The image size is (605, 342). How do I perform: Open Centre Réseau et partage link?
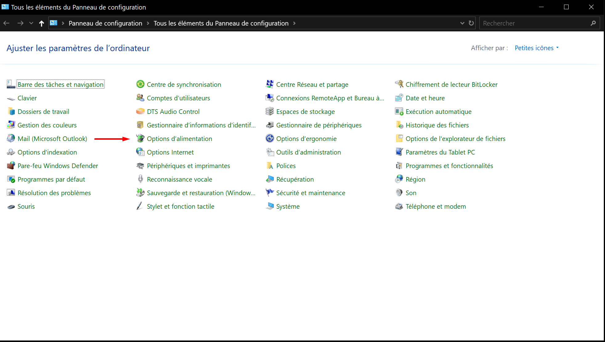[x=312, y=84]
